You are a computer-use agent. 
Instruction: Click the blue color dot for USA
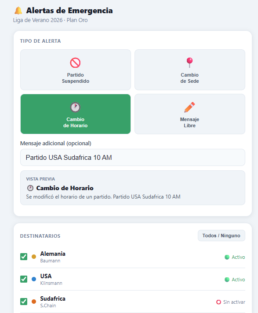34,279
